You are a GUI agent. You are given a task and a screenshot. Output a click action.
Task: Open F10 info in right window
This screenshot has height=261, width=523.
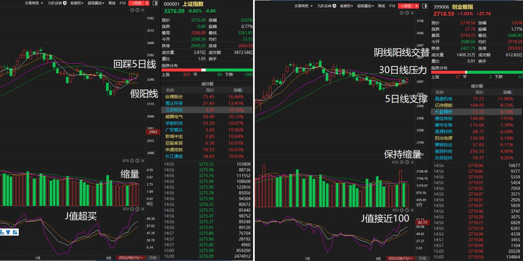click(x=392, y=6)
